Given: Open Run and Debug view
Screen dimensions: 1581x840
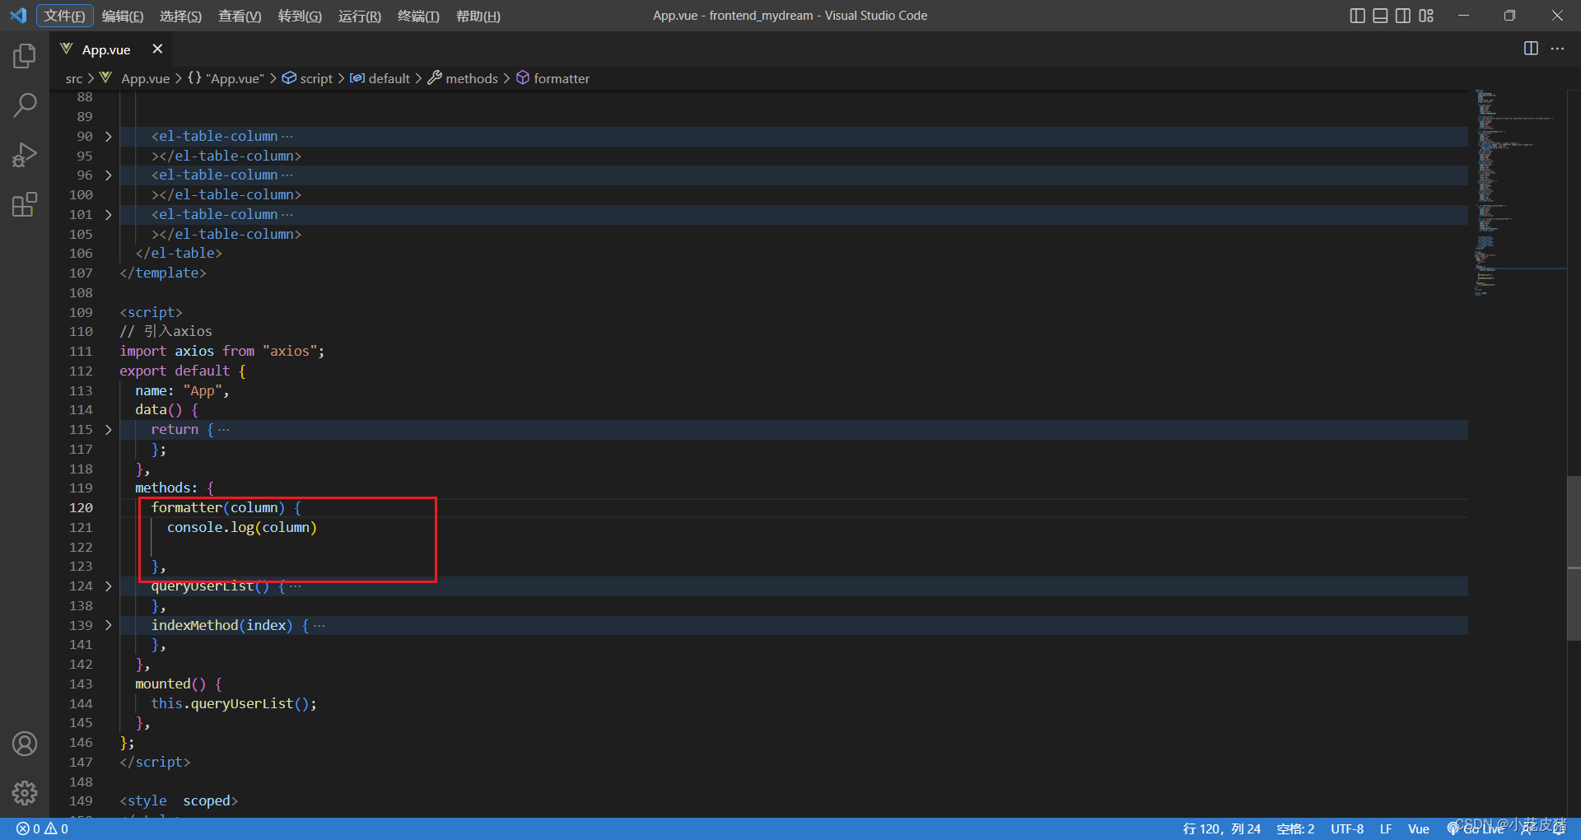Looking at the screenshot, I should point(25,155).
